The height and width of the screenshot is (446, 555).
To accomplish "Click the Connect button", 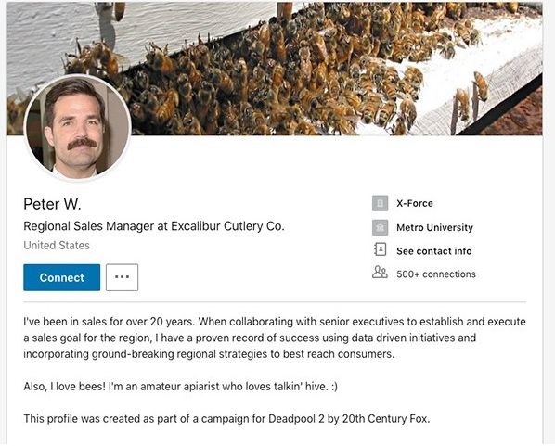I will click(61, 277).
